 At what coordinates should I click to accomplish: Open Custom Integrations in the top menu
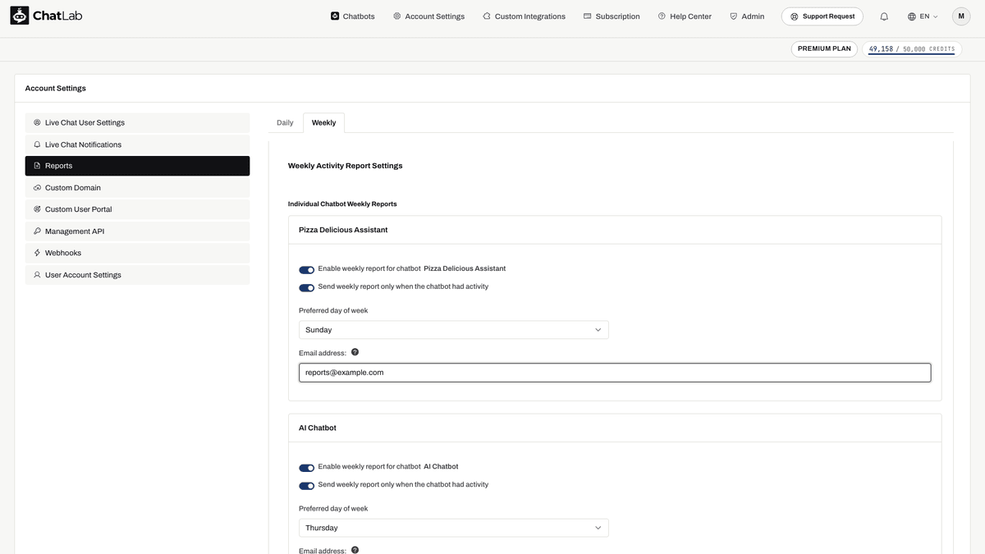pyautogui.click(x=524, y=16)
